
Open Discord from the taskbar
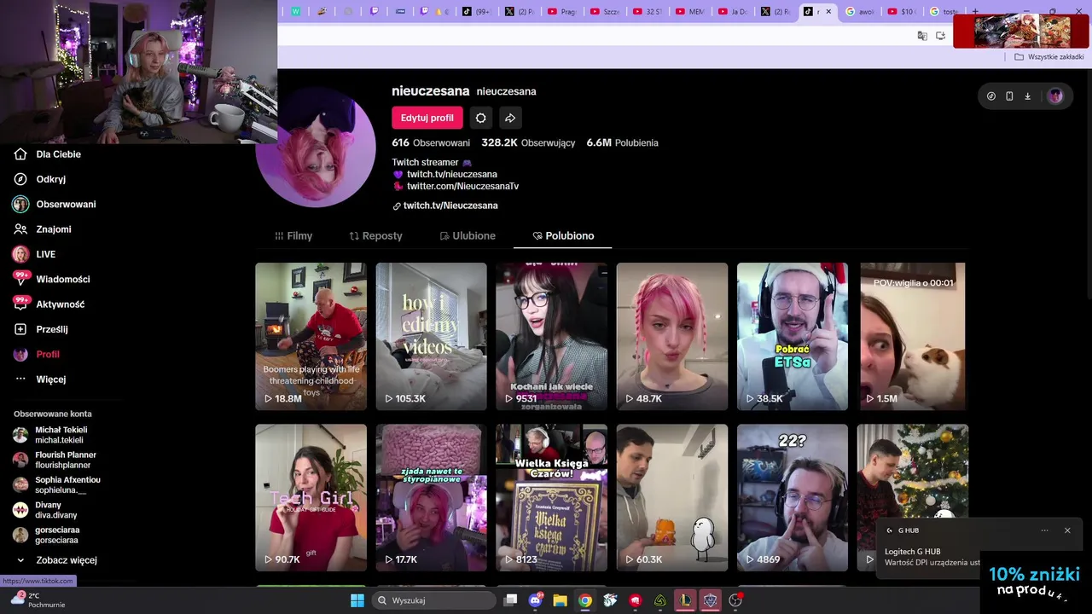536,600
